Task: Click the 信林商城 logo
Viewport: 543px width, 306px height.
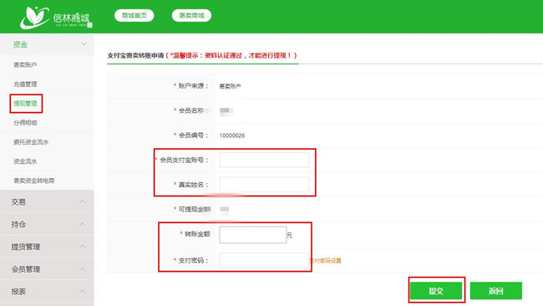Action: click(x=56, y=18)
